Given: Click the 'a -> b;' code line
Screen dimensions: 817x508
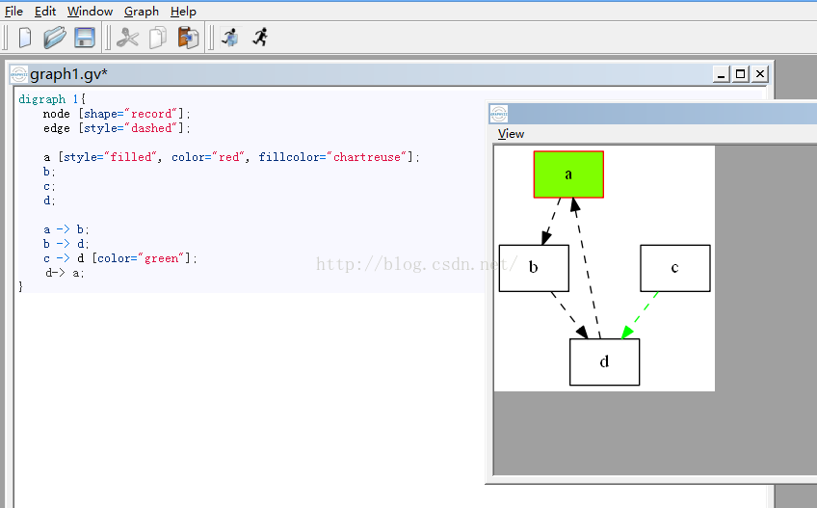Looking at the screenshot, I should (x=66, y=229).
